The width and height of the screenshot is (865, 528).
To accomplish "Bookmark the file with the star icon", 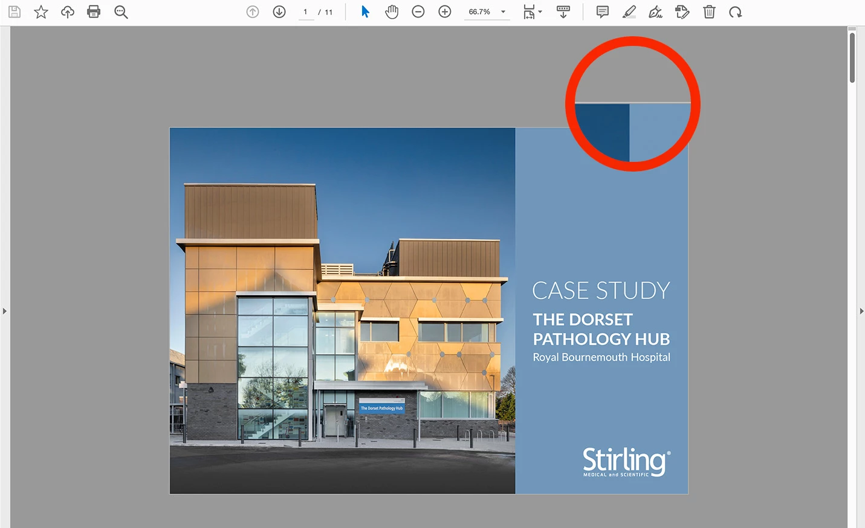I will tap(41, 12).
